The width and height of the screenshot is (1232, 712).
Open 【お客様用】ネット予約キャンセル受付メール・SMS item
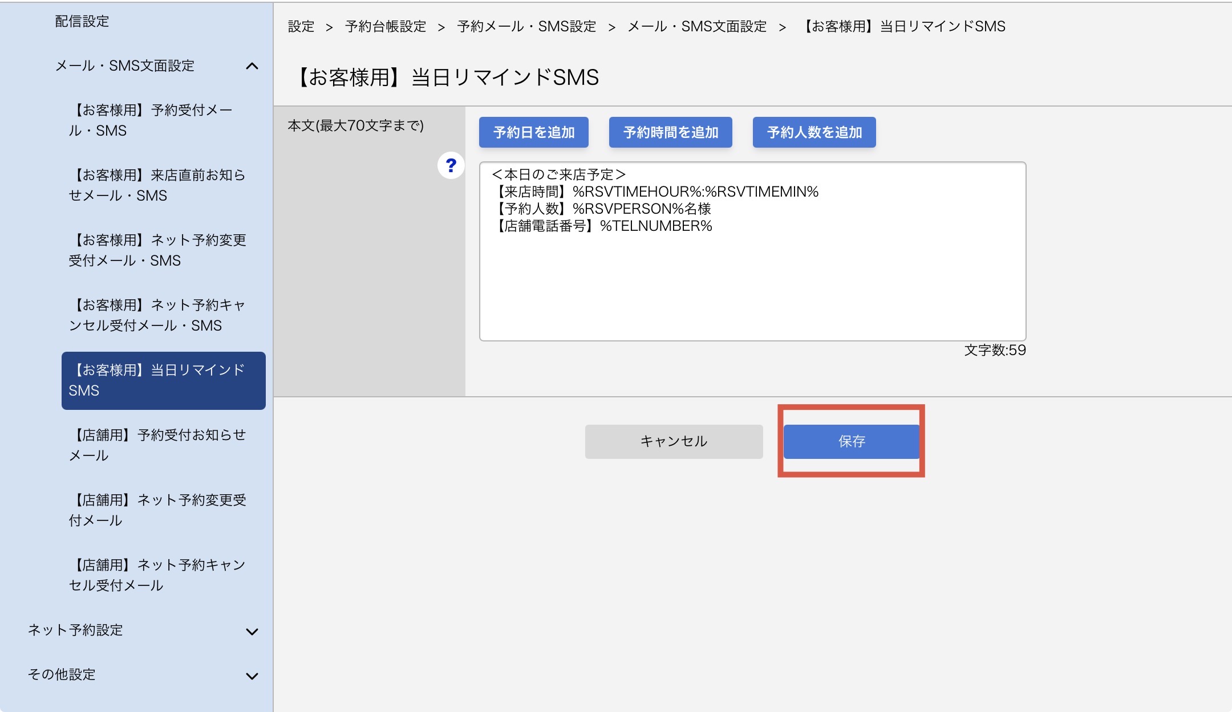[x=157, y=315]
